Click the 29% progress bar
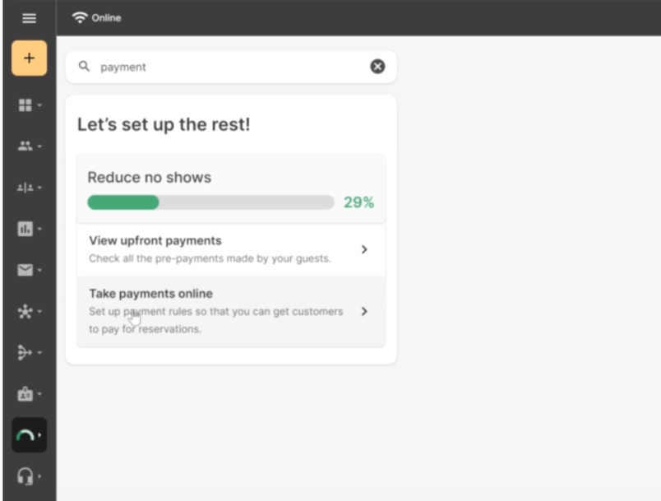The width and height of the screenshot is (661, 501). pos(210,202)
